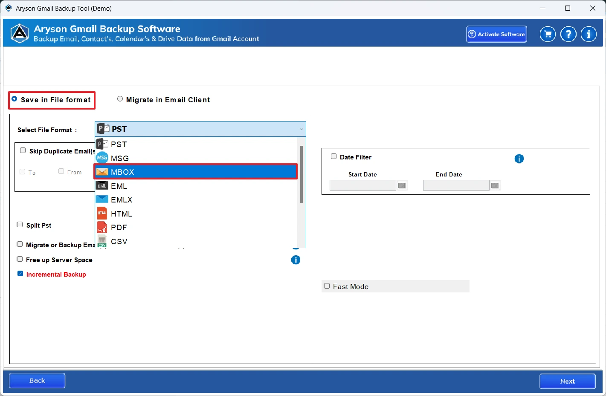Click the EMLX icon in the format list

pos(102,199)
